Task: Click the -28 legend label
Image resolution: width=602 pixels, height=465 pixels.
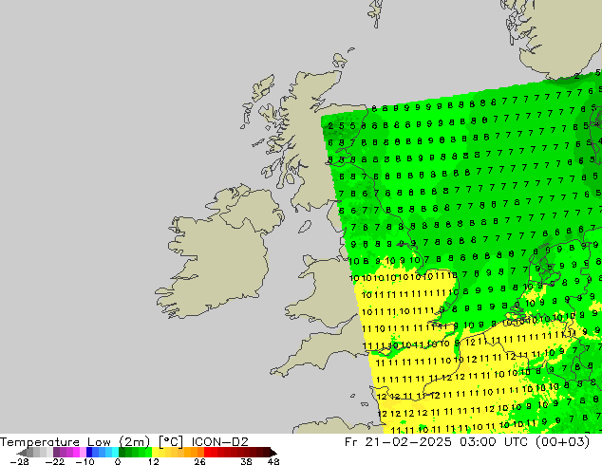Action: point(19,461)
